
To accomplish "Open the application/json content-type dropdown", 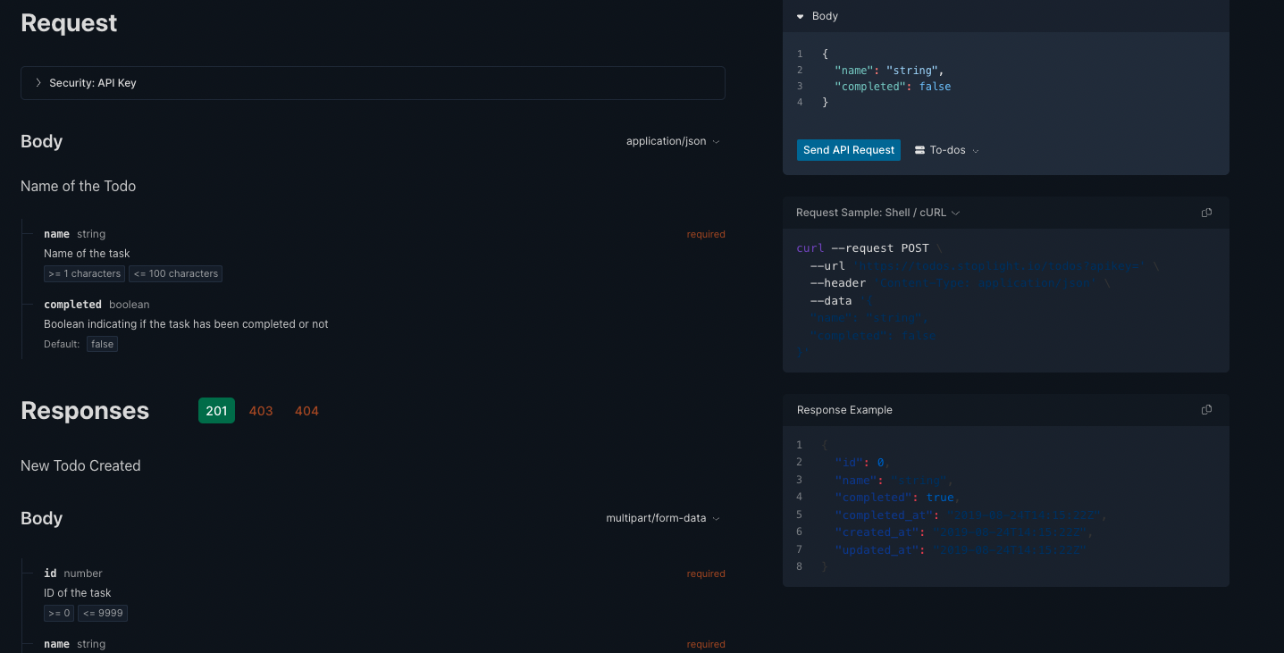I will click(x=673, y=140).
